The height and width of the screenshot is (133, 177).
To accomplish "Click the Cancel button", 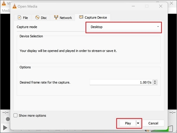I will coord(153,123).
